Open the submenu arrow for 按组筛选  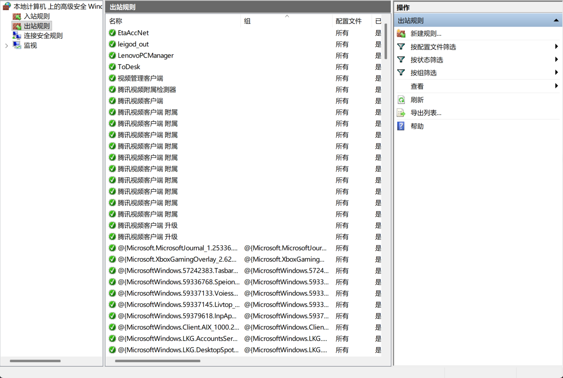pyautogui.click(x=556, y=72)
